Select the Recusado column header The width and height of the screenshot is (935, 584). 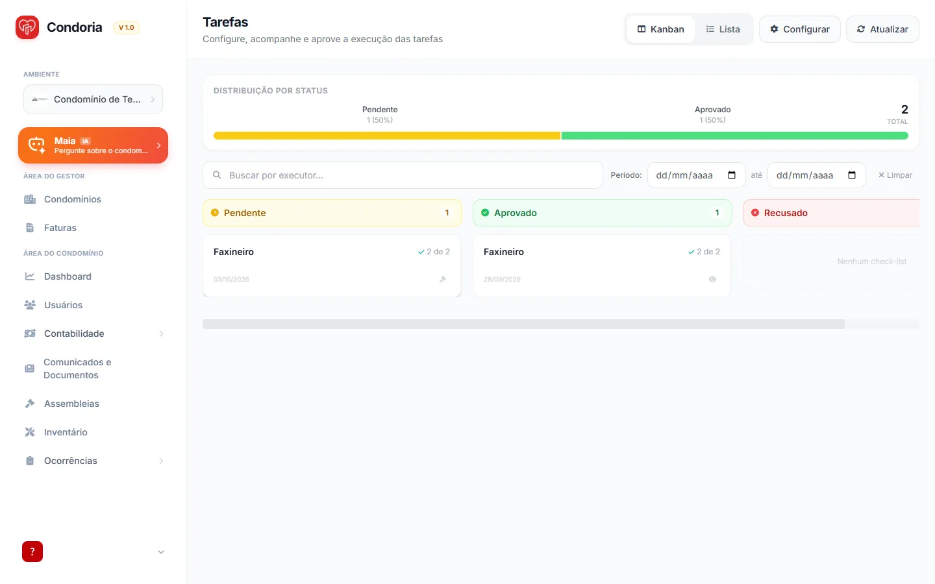(x=831, y=213)
